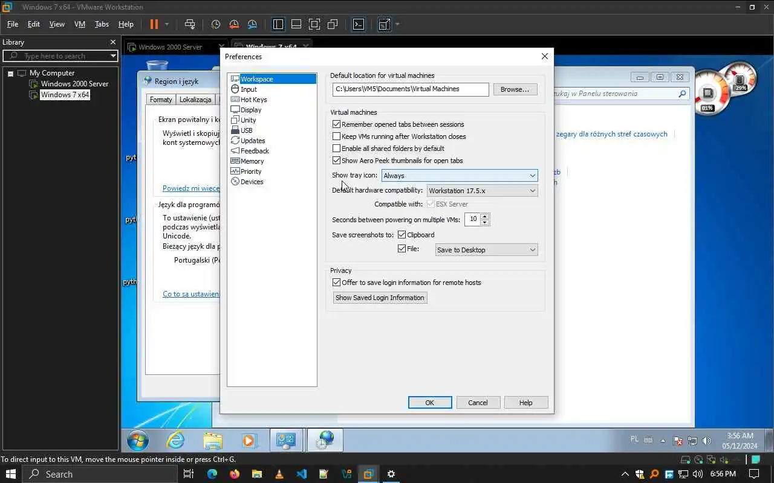The image size is (774, 483).
Task: Collapse the My Computer tree node
Action: [10, 74]
